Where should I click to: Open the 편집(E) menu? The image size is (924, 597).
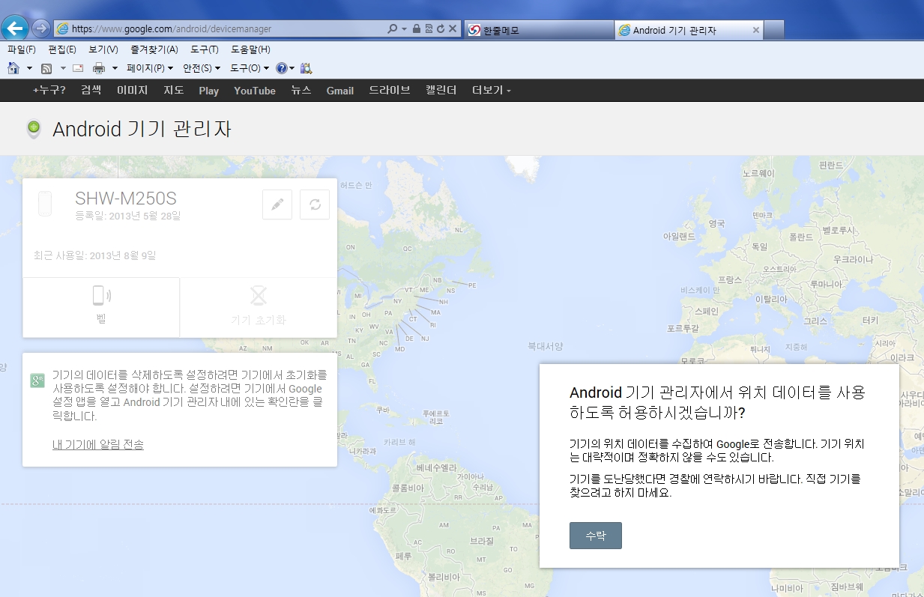click(x=62, y=49)
